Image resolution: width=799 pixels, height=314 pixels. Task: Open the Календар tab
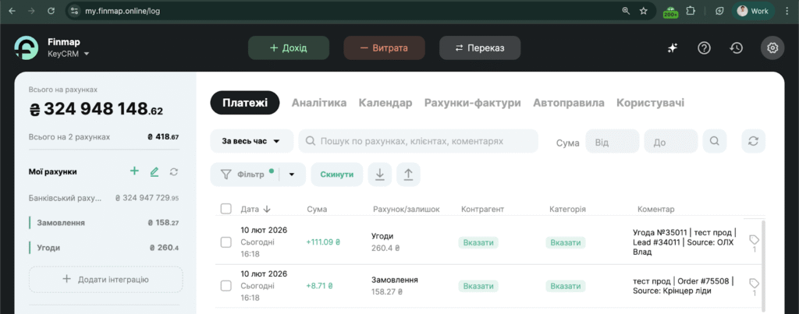[385, 103]
